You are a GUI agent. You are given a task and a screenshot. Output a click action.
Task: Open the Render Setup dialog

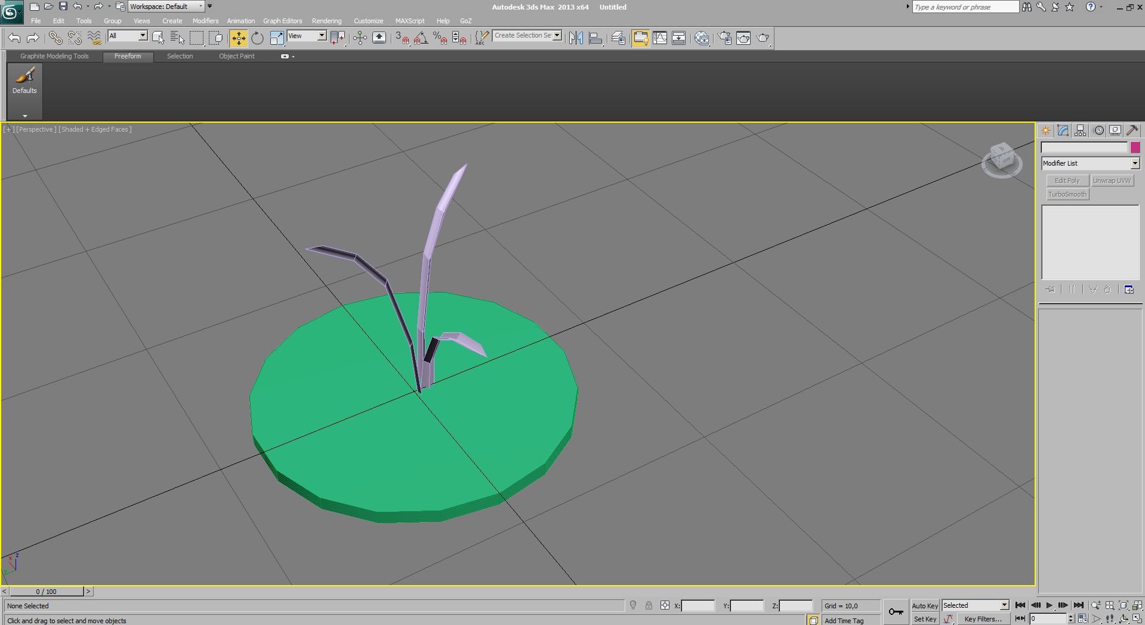point(724,38)
